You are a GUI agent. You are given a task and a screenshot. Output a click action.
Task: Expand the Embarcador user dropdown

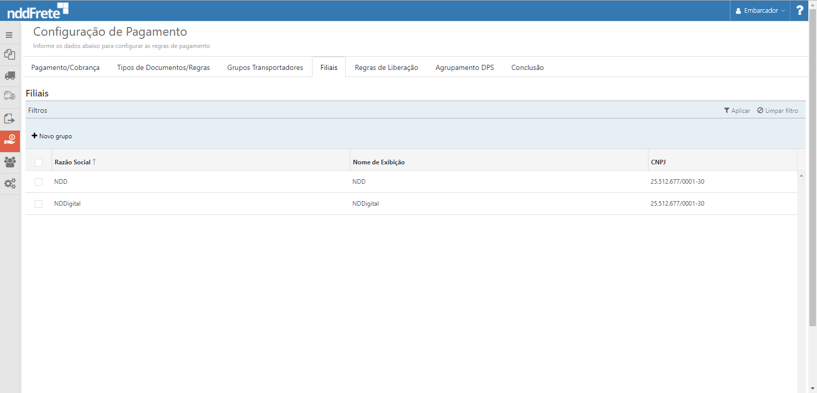(x=760, y=11)
